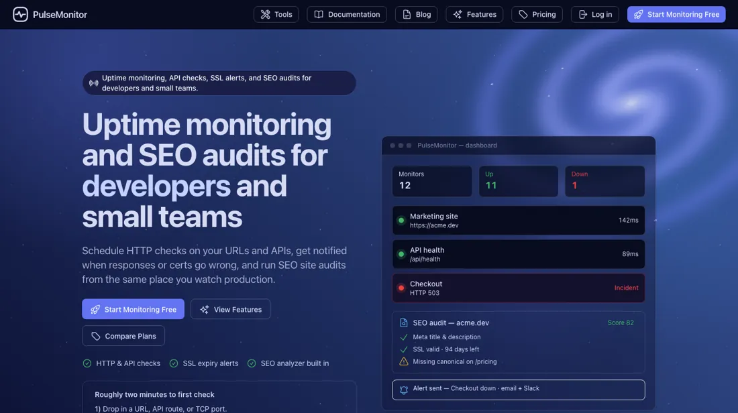Select the Marketing site monitor row

(519, 220)
